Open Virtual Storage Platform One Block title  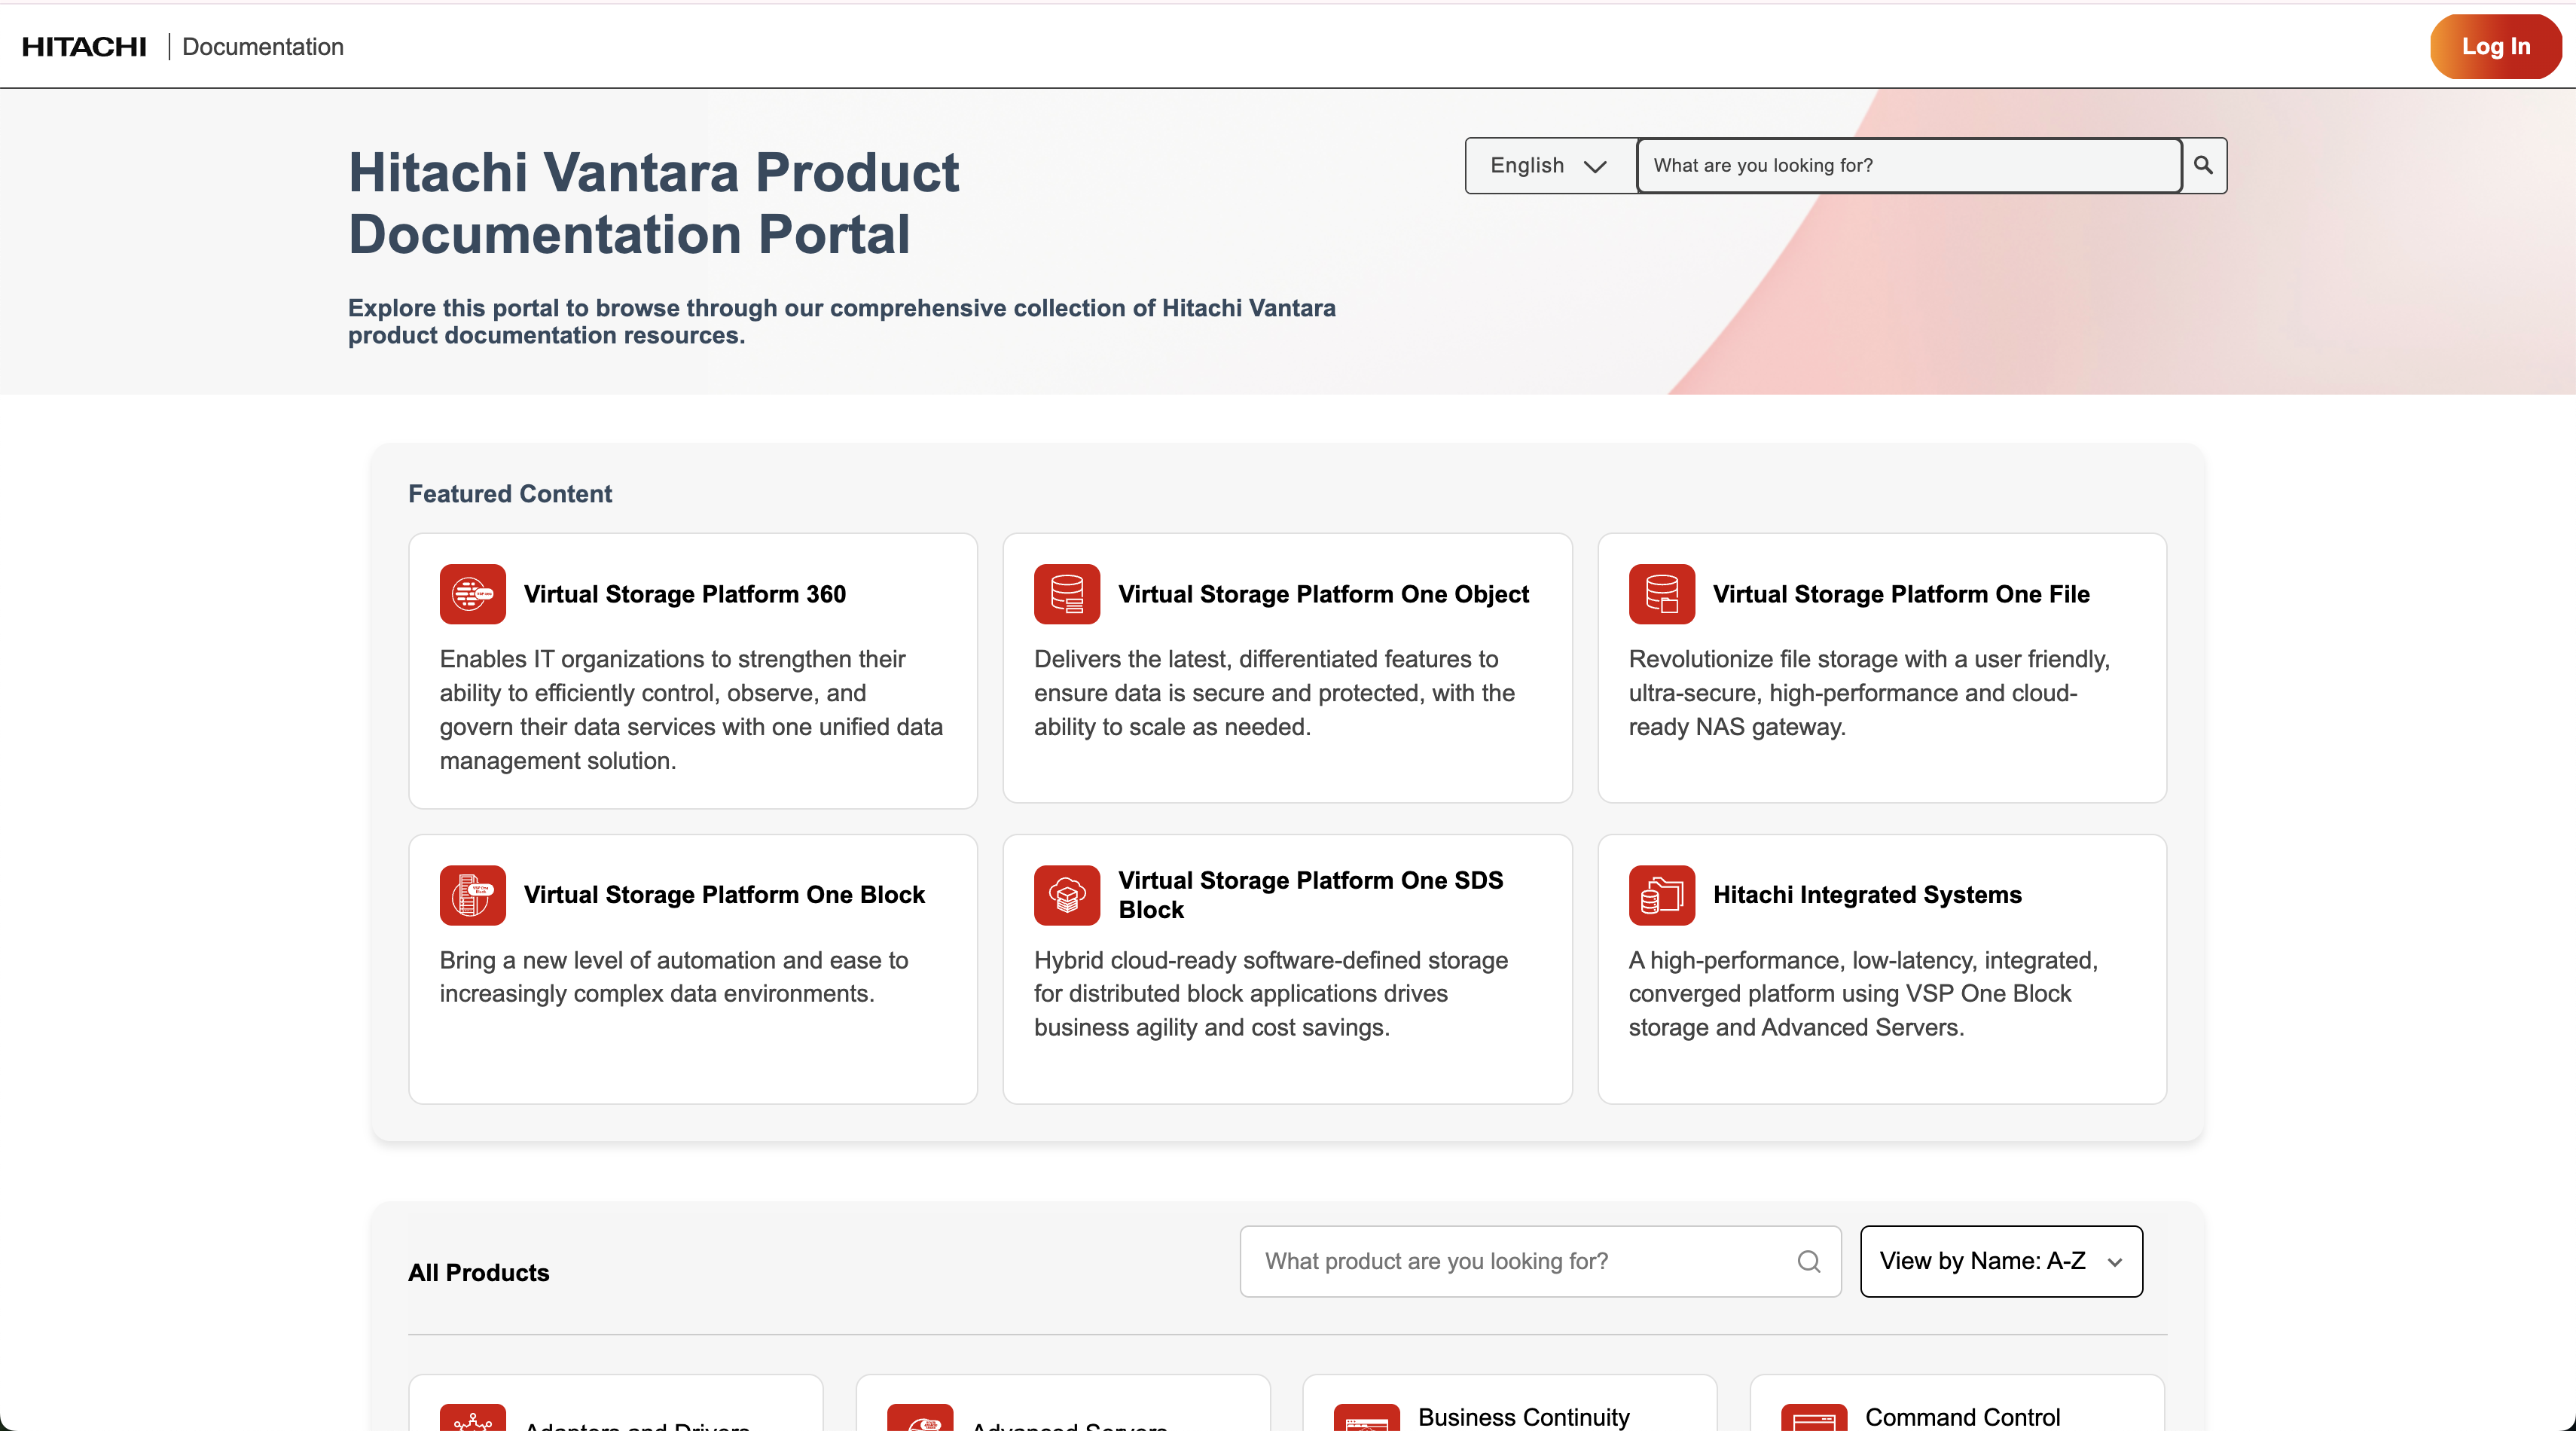(724, 895)
